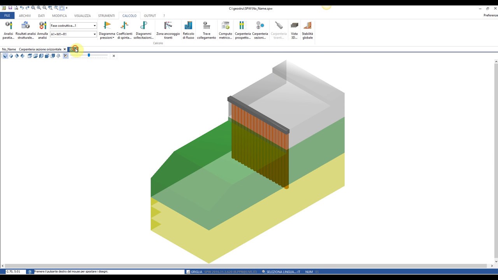Click SELEZIONA LINGUA...-IT in status bar
The image size is (498, 280).
pyautogui.click(x=281, y=272)
